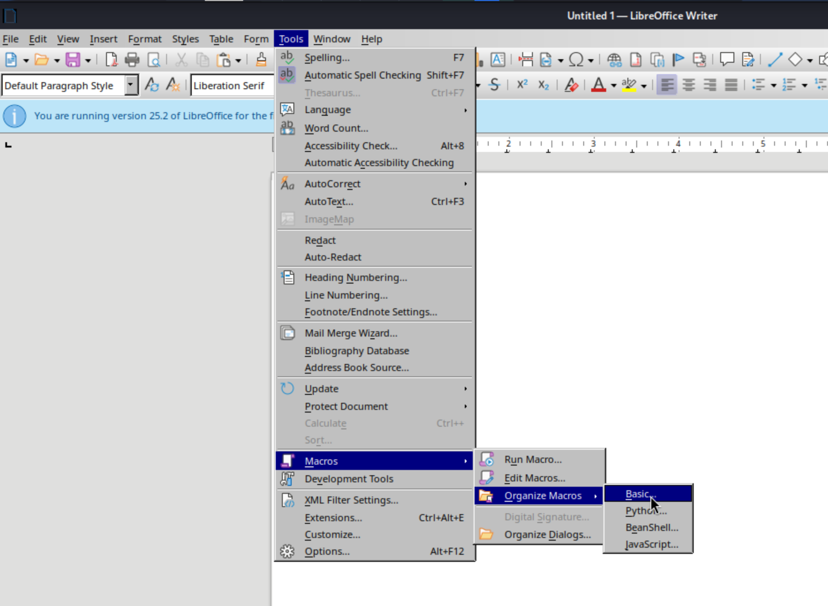Toggle Strikethrough formatting
Image resolution: width=828 pixels, height=606 pixels.
click(494, 85)
